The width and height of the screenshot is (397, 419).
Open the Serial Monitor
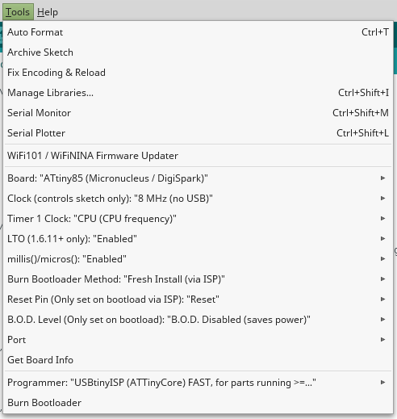[x=198, y=113]
